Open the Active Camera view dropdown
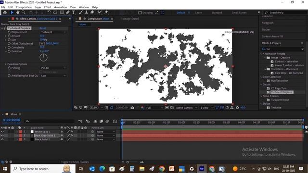The image size is (308, 173). (186, 108)
